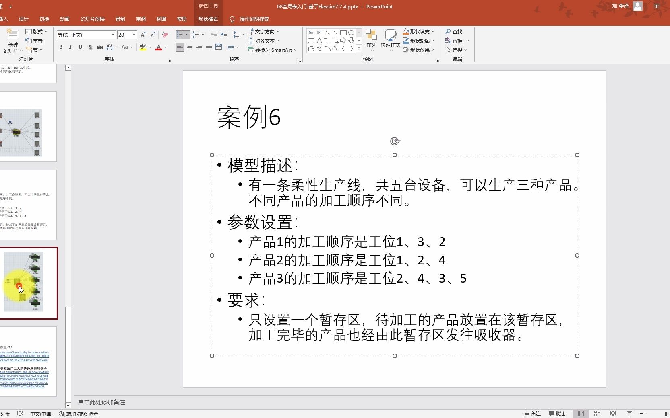The height and width of the screenshot is (418, 670).
Task: Open the 视图 ribbon tab
Action: (x=161, y=19)
